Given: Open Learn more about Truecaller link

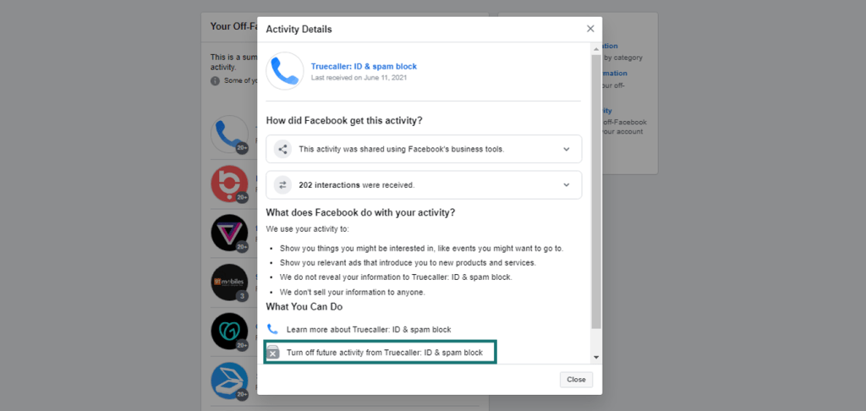Looking at the screenshot, I should pos(369,330).
